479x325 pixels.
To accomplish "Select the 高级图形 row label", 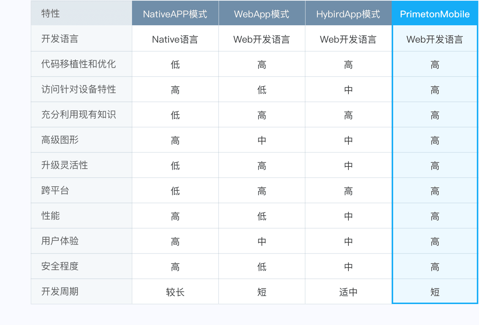I will (x=60, y=140).
